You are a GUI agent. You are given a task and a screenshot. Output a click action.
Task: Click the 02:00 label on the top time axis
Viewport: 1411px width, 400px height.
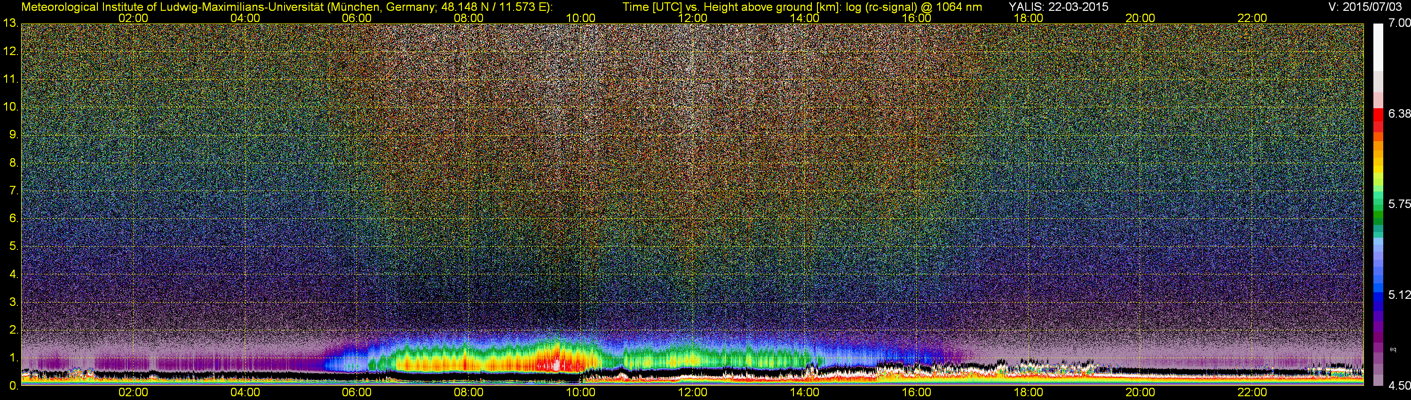point(133,18)
